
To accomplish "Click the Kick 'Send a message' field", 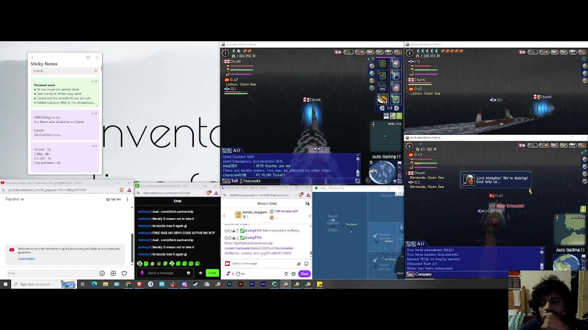I will (x=165, y=273).
